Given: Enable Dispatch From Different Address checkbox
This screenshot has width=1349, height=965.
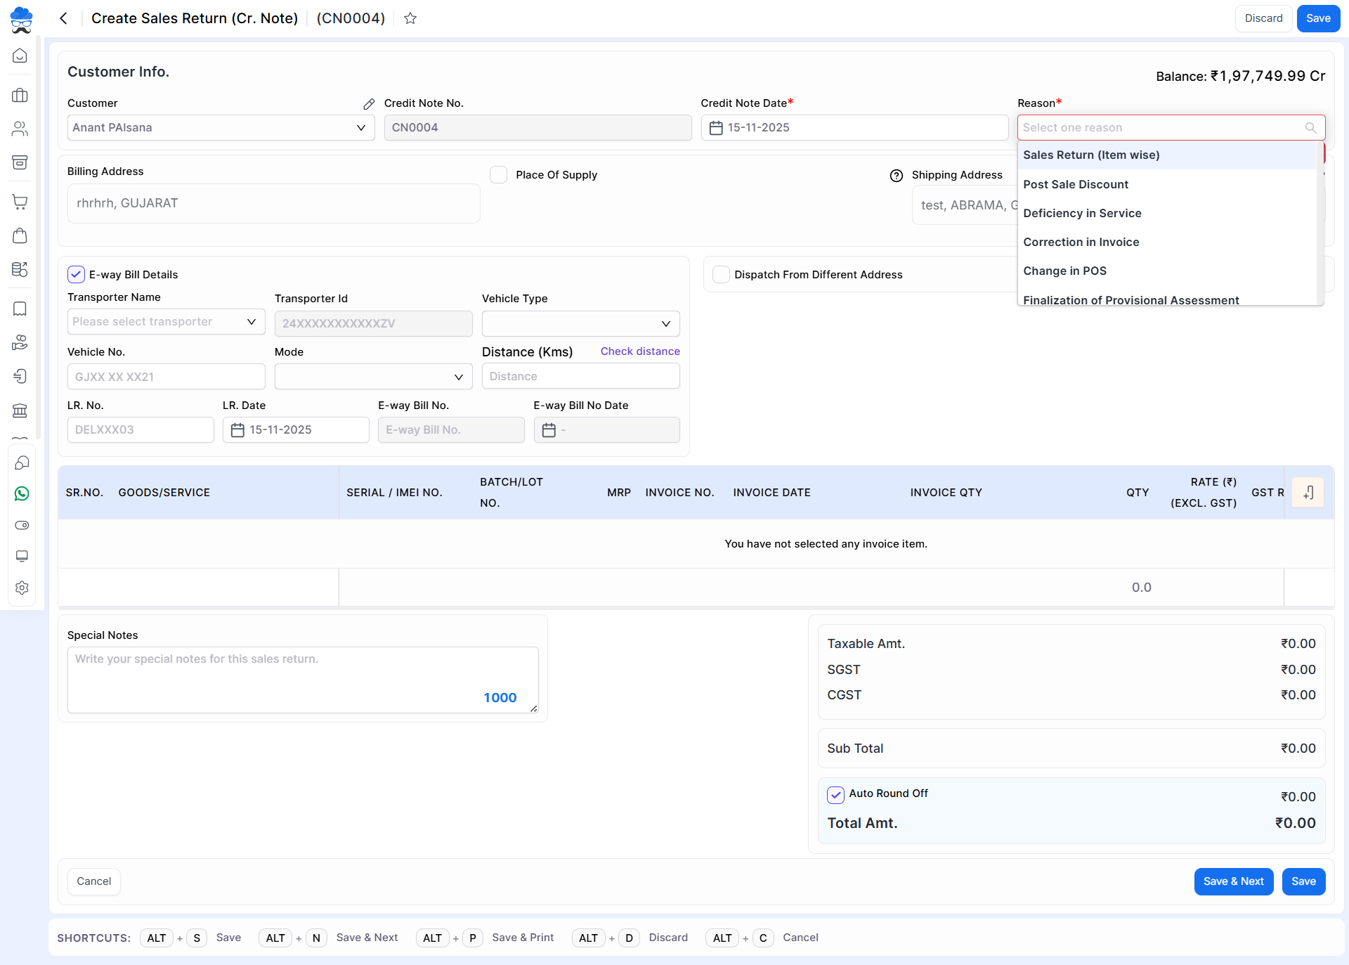Looking at the screenshot, I should [x=721, y=275].
